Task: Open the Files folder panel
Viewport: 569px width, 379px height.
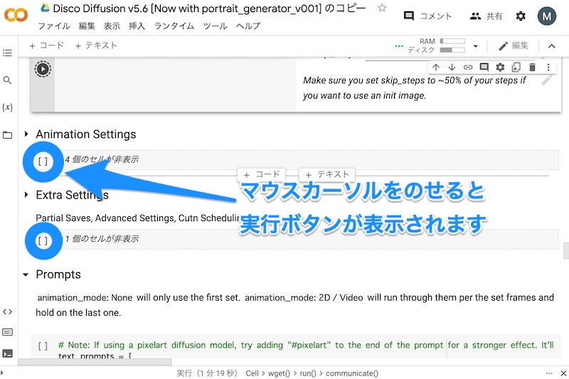Action: pos(7,135)
